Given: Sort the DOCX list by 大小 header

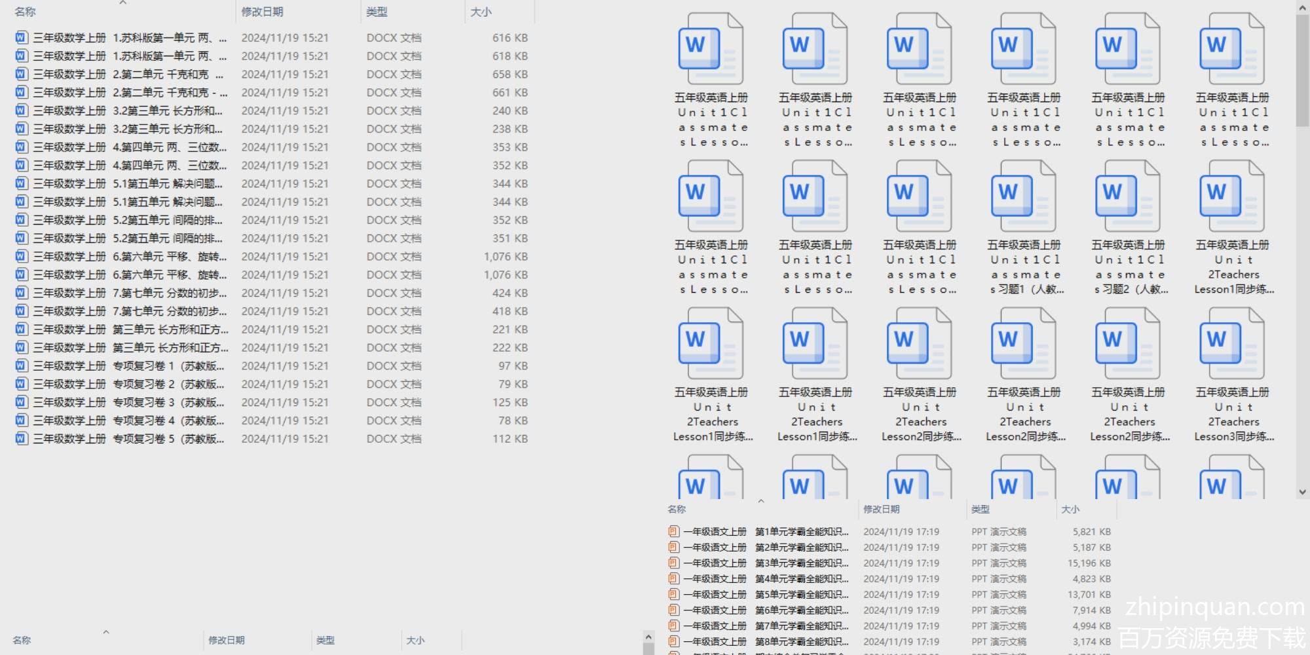Looking at the screenshot, I should point(481,12).
